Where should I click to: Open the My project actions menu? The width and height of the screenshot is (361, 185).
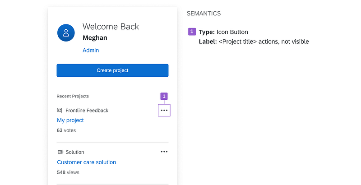pyautogui.click(x=164, y=110)
